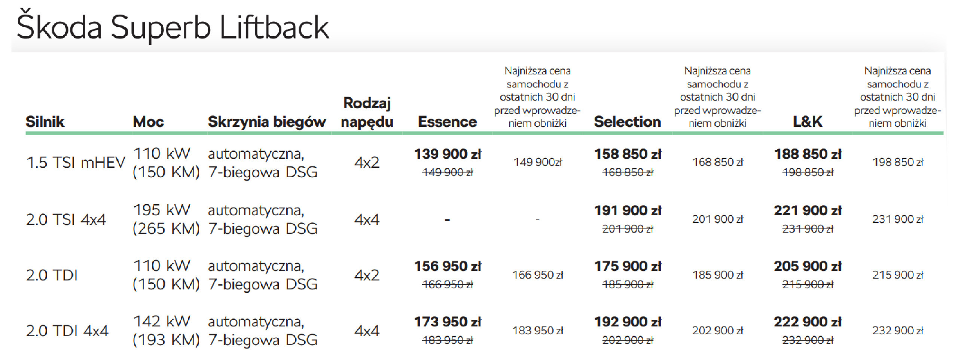958x356 pixels.
Task: Click the 1.5 TSI mHEV engine row label
Action: [76, 163]
